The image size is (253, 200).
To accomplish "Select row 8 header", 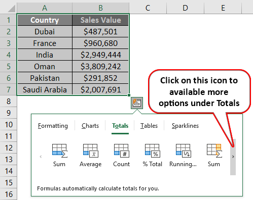I will click(9, 102).
